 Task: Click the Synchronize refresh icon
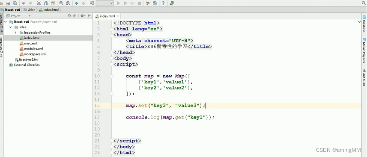(15, 3)
